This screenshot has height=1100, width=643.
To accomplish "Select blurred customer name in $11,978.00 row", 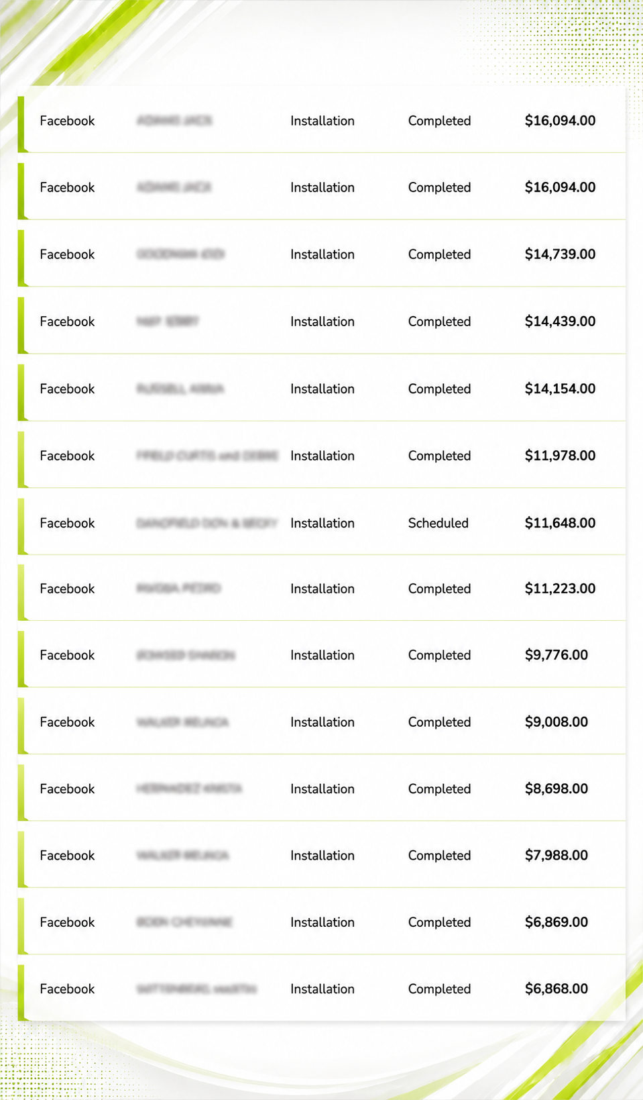I will tap(207, 456).
